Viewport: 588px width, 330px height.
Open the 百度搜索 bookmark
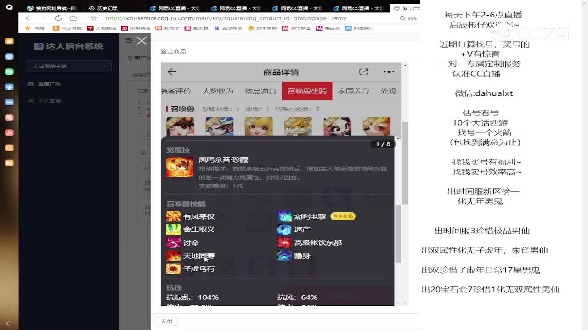point(228,28)
